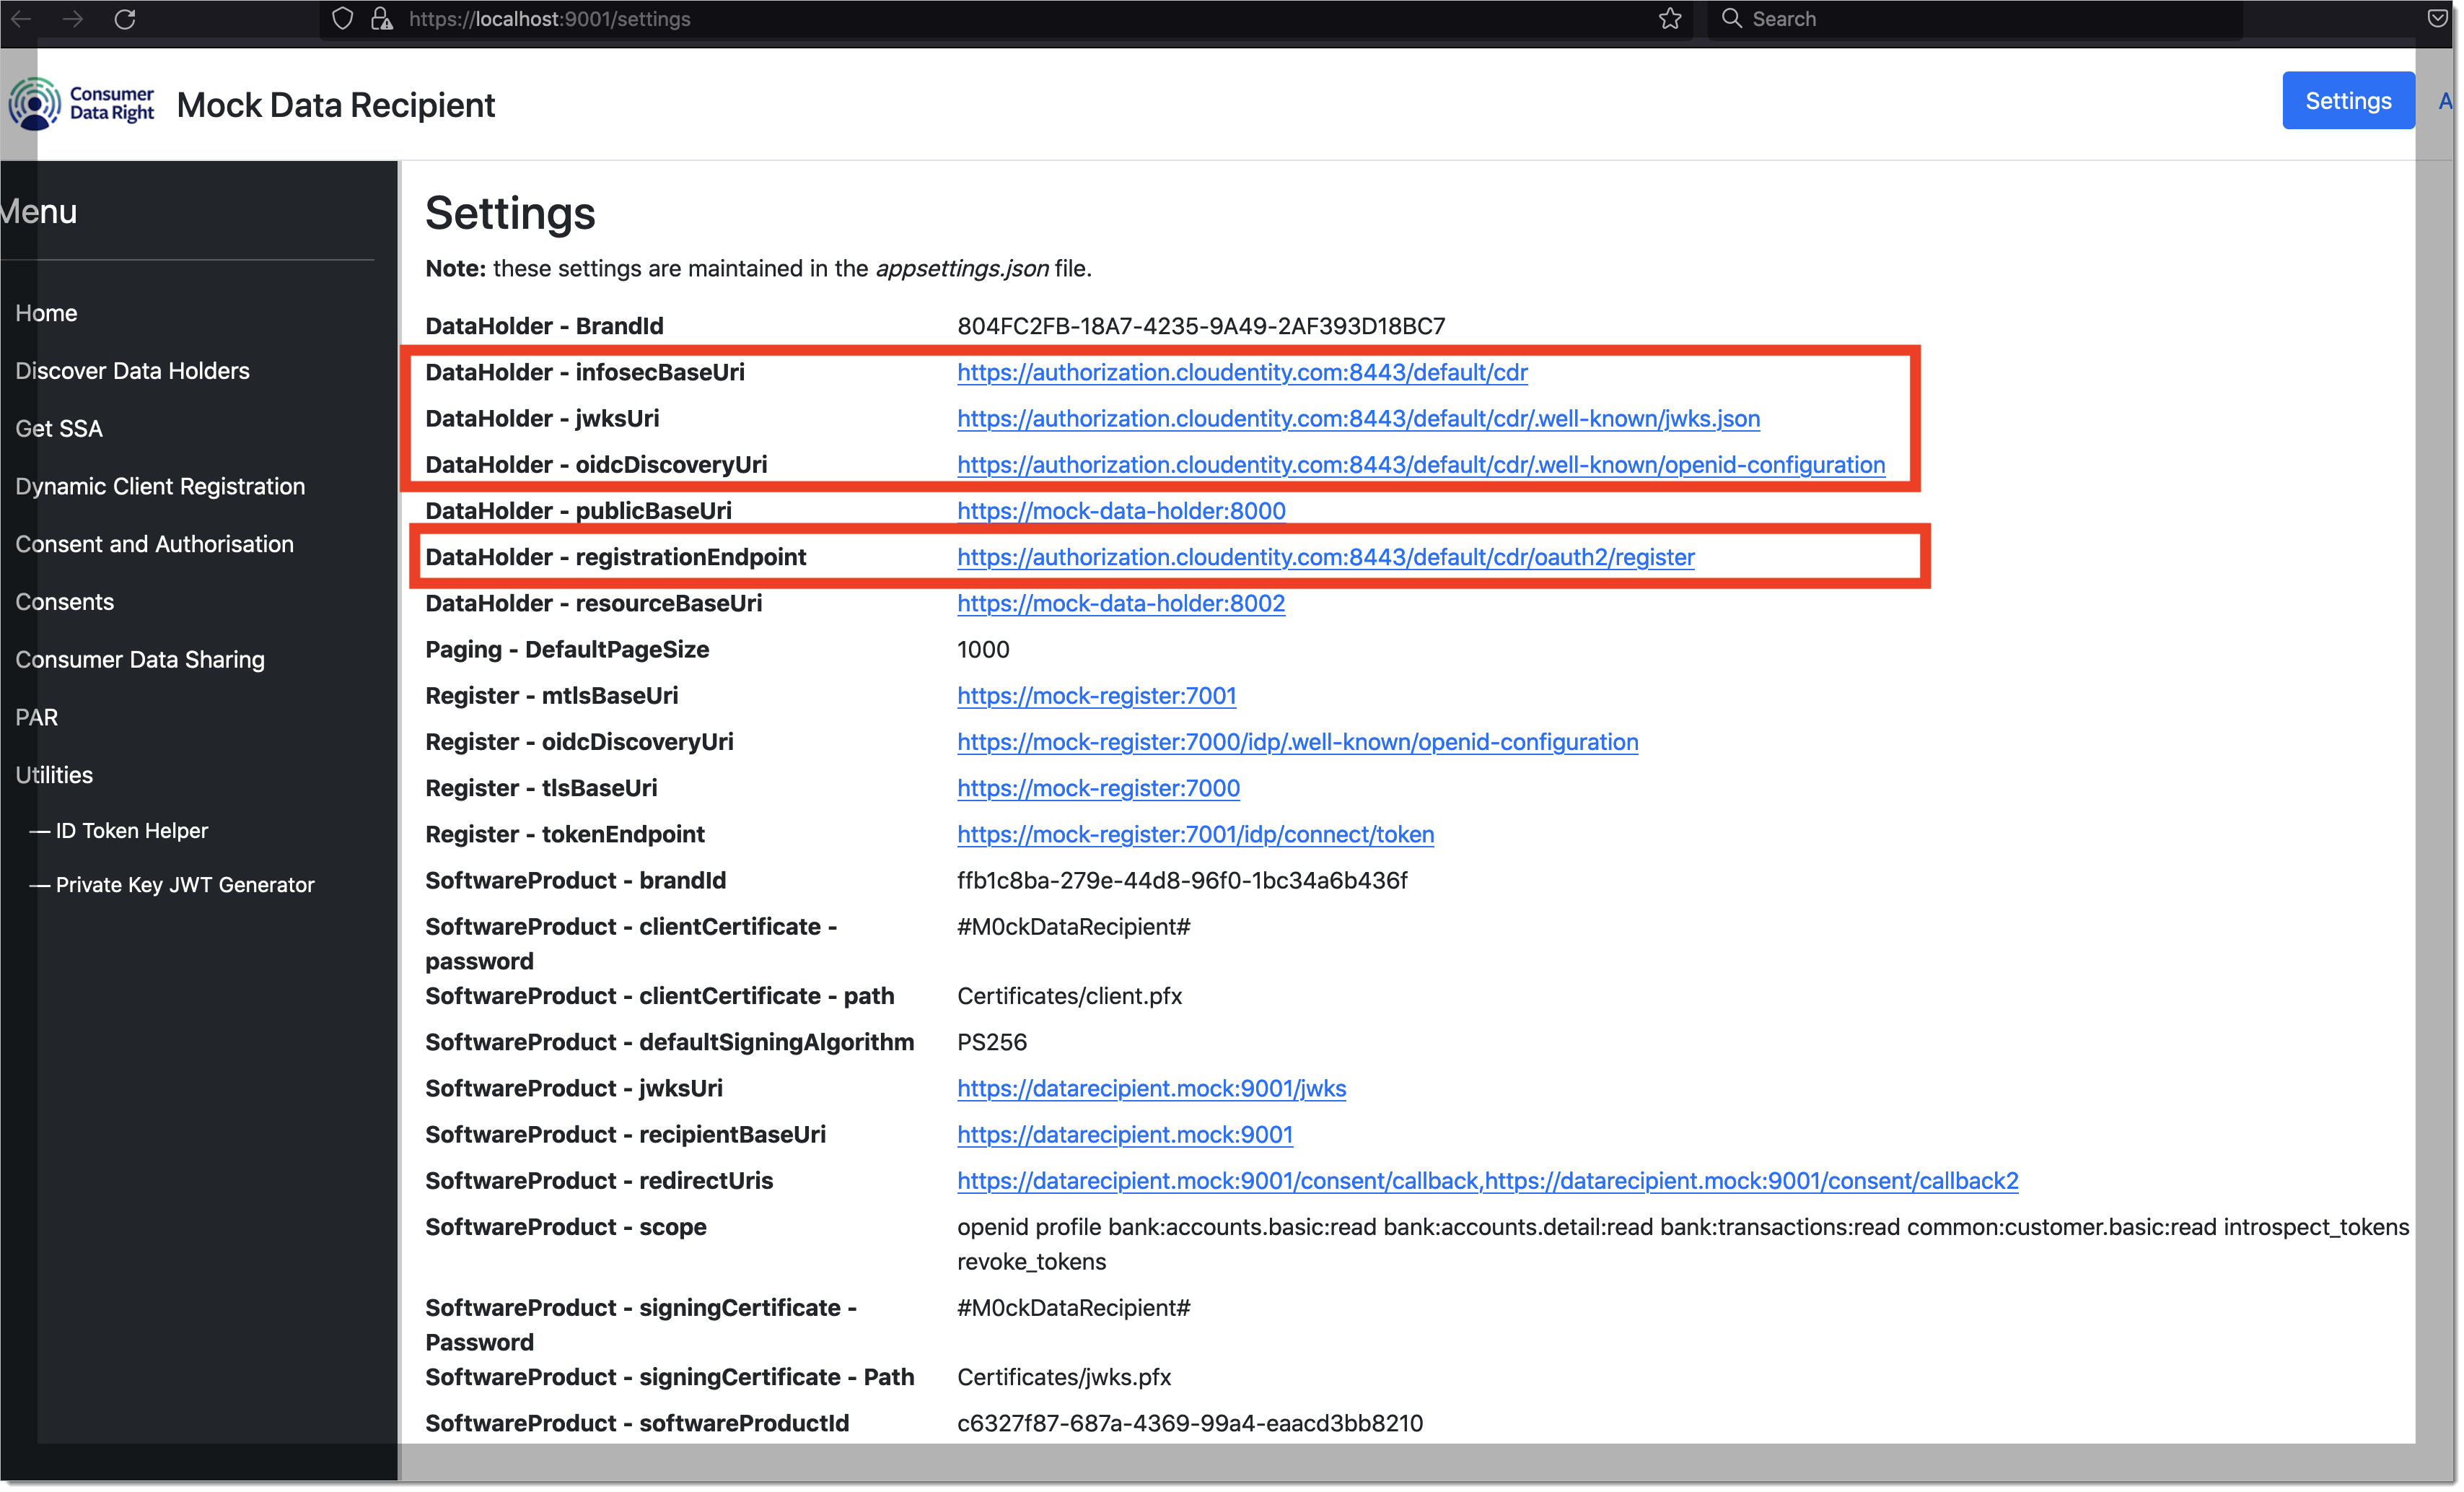Viewport: 2464px width, 1492px height.
Task: Click the blue Settings button
Action: (x=2348, y=100)
